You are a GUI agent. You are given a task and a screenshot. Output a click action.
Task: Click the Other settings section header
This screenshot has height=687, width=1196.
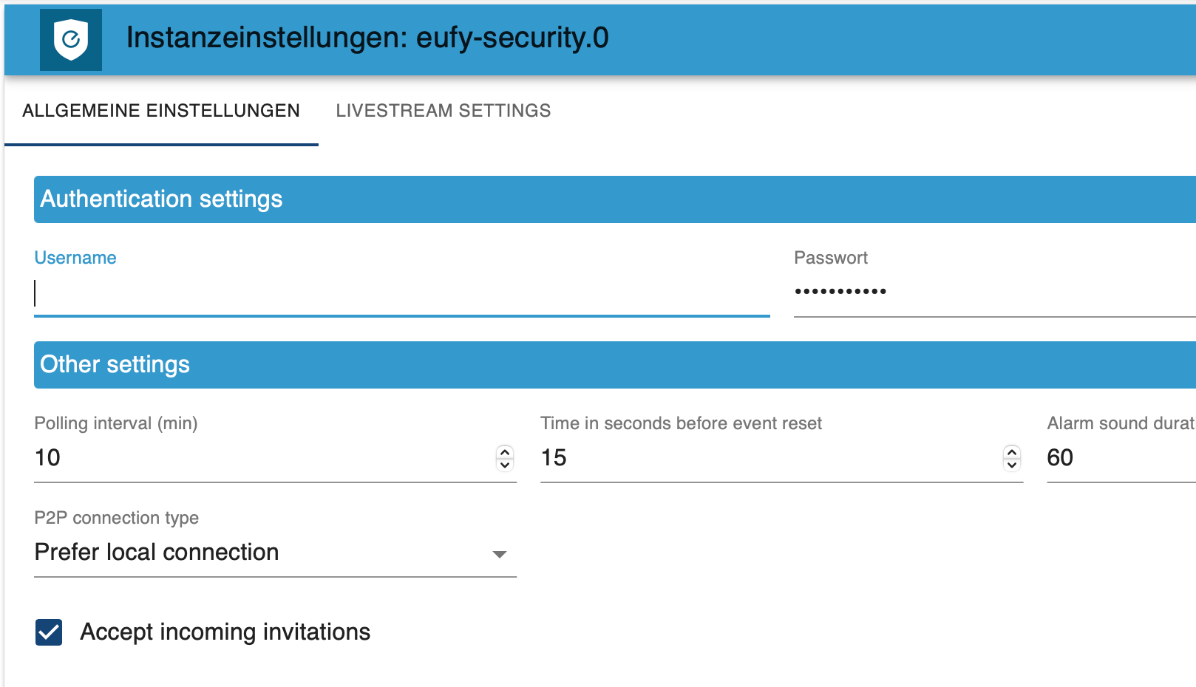[615, 365]
